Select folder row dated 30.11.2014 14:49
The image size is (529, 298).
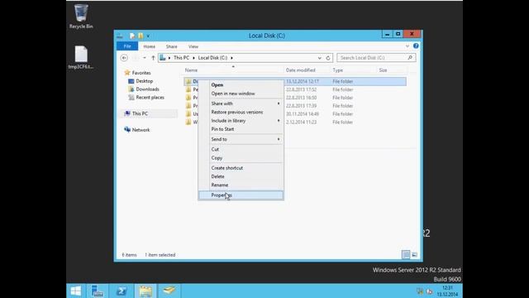click(x=295, y=114)
